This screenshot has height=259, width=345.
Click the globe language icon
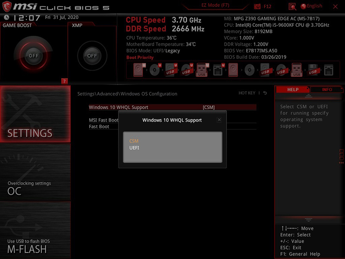[303, 6]
